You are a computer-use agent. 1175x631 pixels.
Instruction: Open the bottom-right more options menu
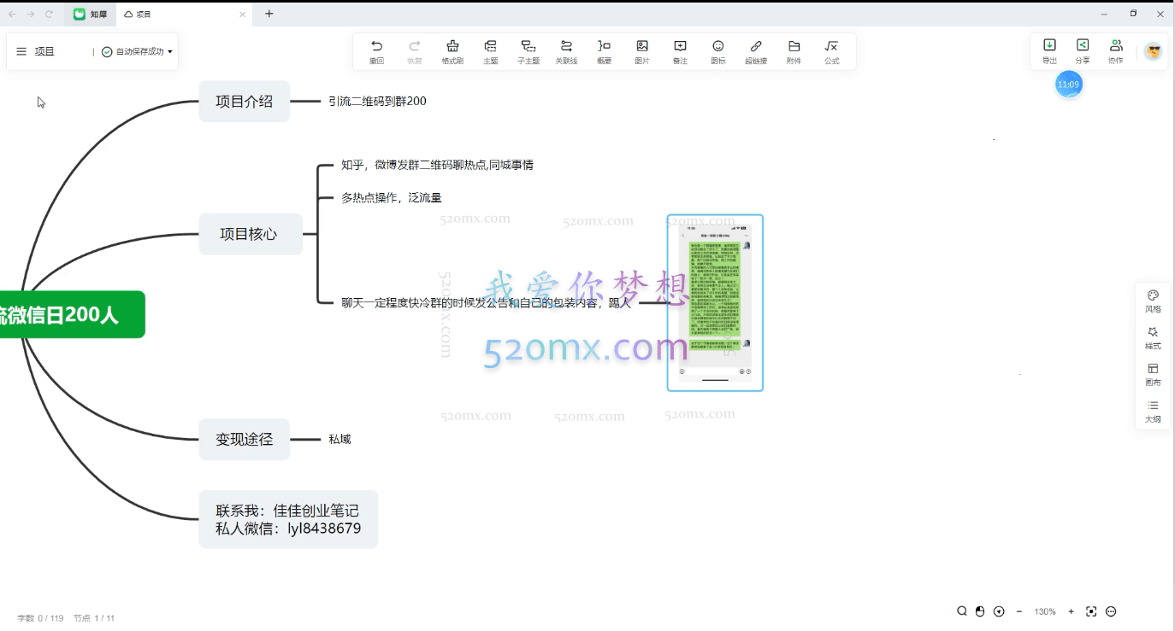point(1111,611)
